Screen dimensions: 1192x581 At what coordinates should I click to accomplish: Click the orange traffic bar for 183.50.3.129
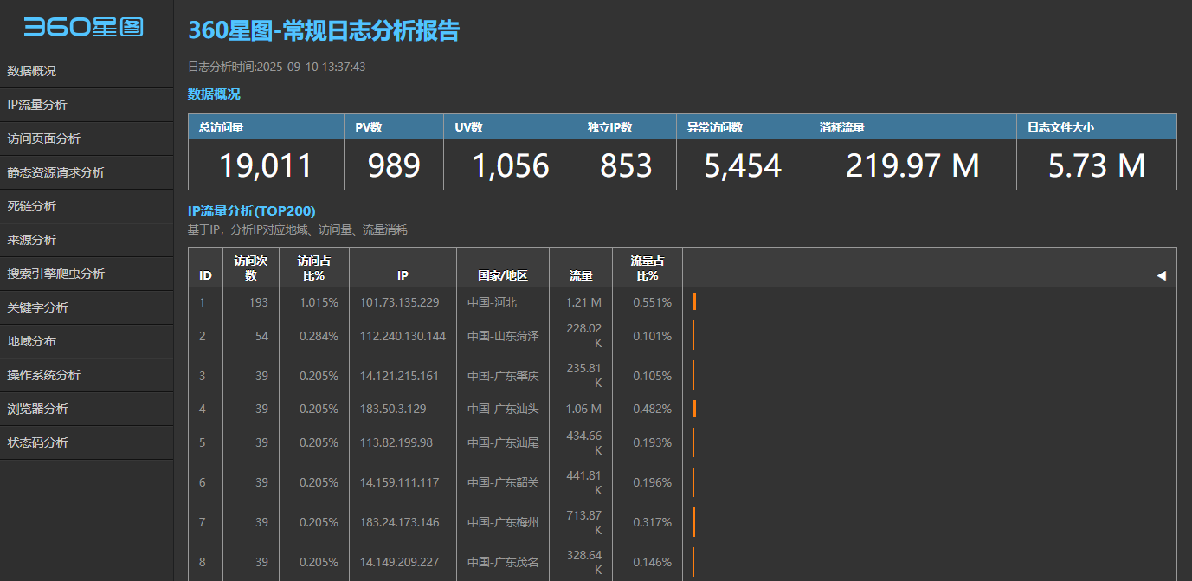694,409
